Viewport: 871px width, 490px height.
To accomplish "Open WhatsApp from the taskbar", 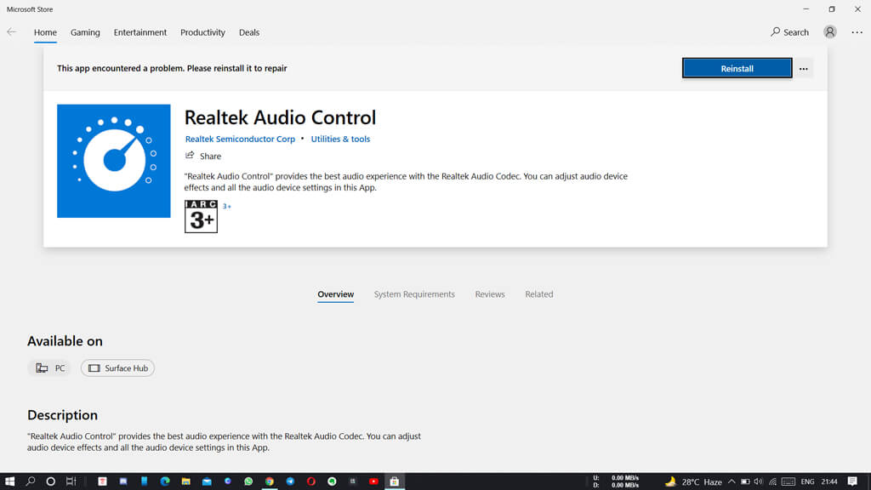I will coord(248,481).
